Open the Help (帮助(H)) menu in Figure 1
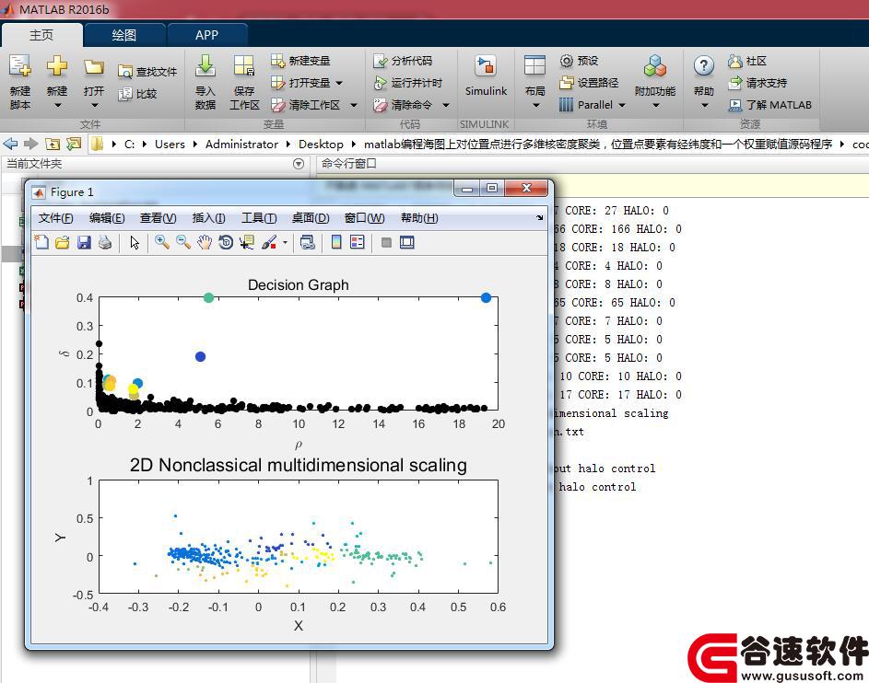Screen dimensions: 869x683 point(419,218)
